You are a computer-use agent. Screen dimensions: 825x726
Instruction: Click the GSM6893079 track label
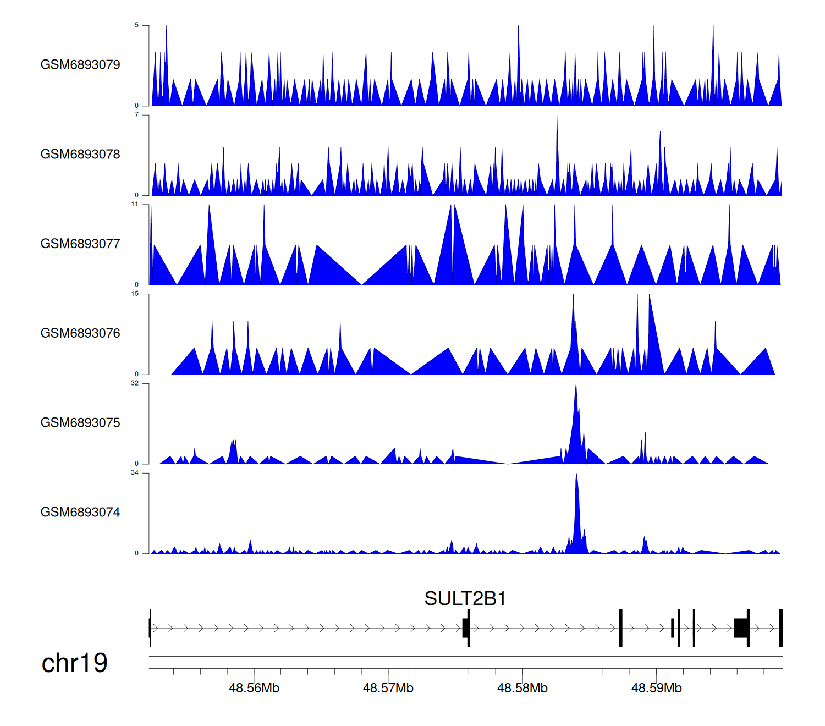coord(80,64)
